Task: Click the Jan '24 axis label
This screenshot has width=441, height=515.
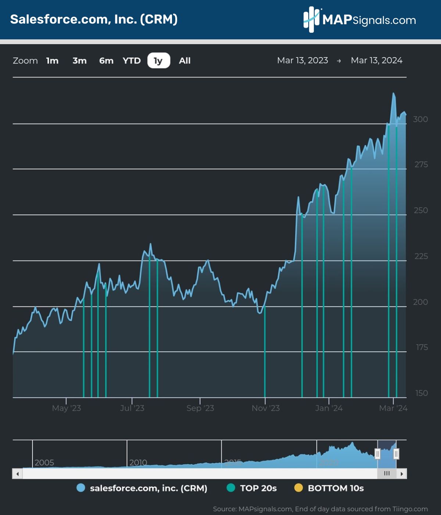Action: click(329, 408)
